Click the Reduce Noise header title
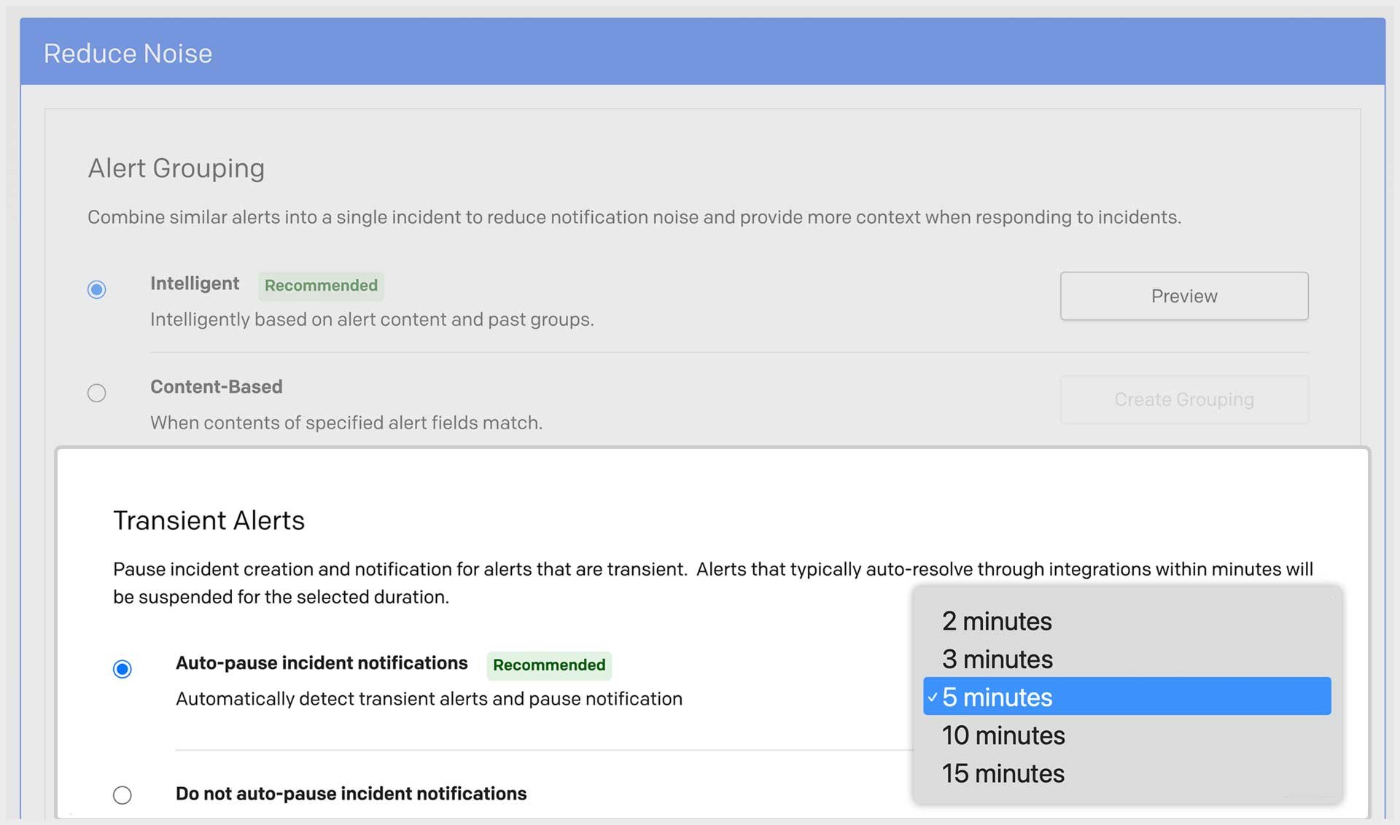 click(128, 53)
